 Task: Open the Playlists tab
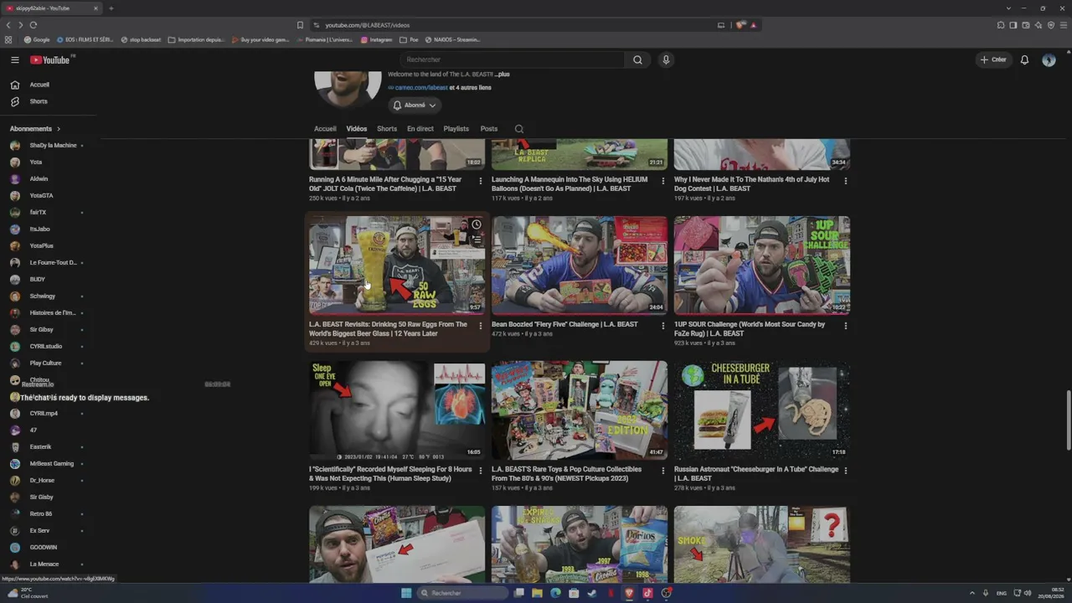click(x=456, y=129)
